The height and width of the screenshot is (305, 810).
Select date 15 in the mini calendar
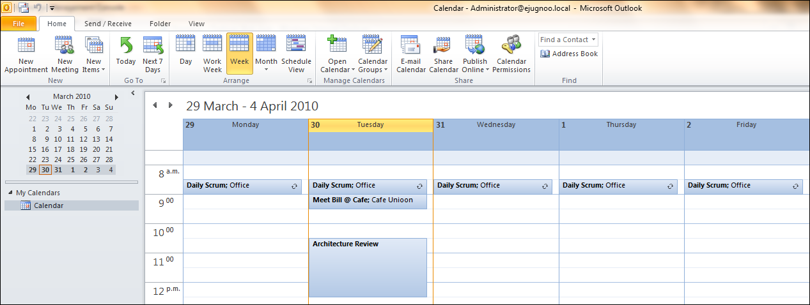(32, 149)
